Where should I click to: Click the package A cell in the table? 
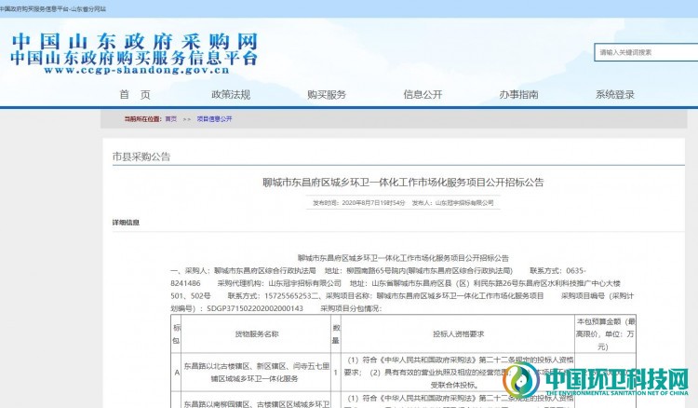(x=177, y=373)
